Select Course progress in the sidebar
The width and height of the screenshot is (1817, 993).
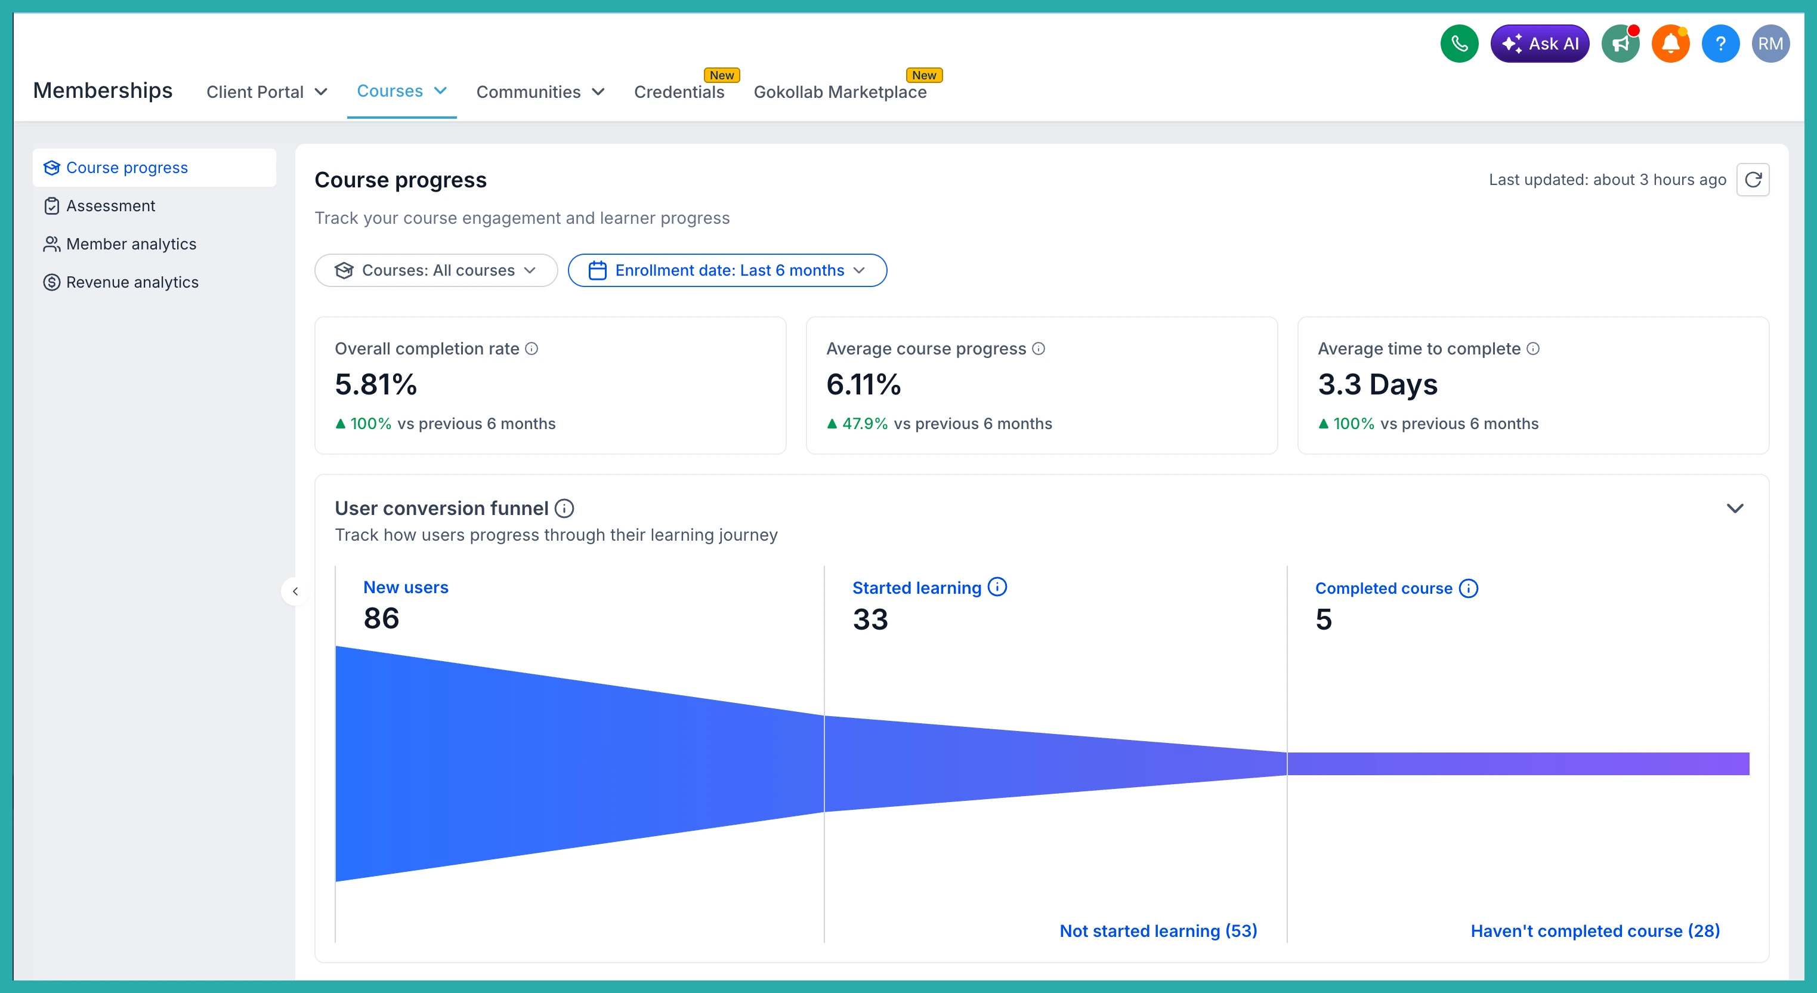[154, 168]
